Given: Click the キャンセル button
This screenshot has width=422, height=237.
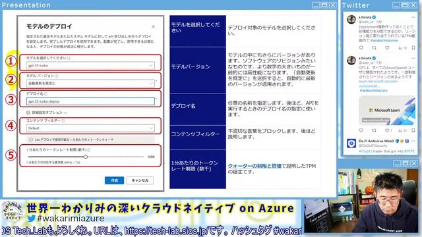Looking at the screenshot, I should [x=140, y=180].
